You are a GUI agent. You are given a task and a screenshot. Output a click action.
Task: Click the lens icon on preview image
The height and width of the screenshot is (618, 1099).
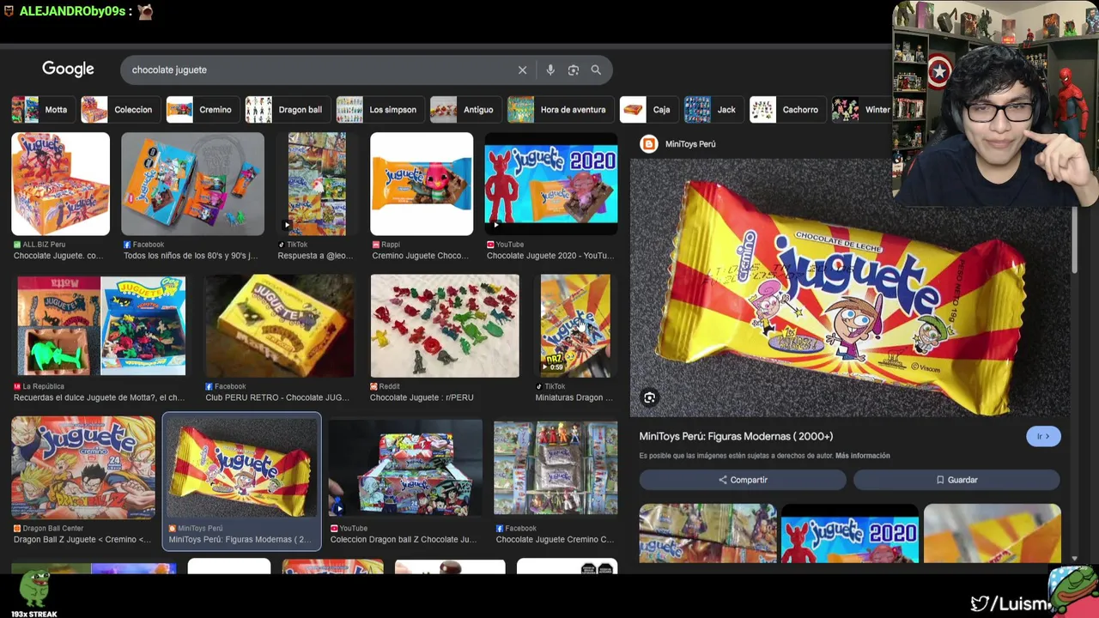[x=650, y=397]
